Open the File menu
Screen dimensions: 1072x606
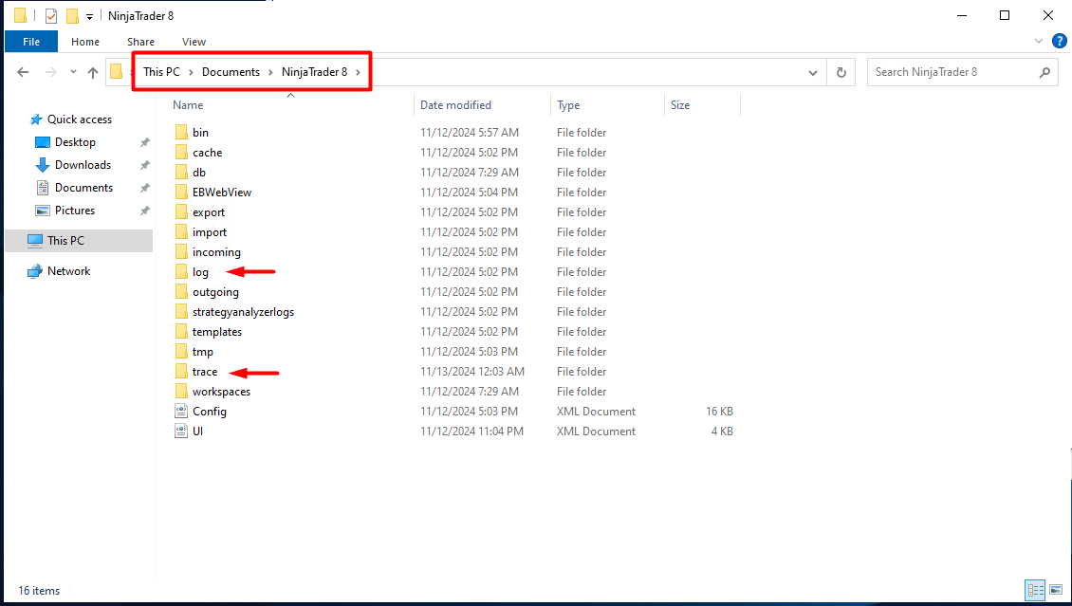31,42
